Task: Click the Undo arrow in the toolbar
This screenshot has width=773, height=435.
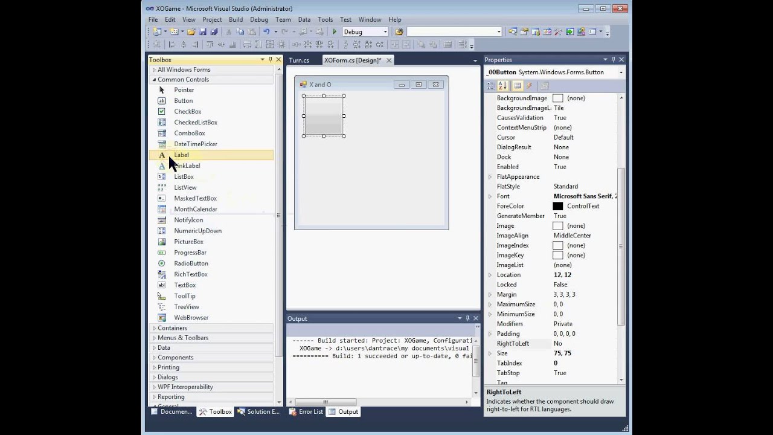Action: tap(266, 32)
